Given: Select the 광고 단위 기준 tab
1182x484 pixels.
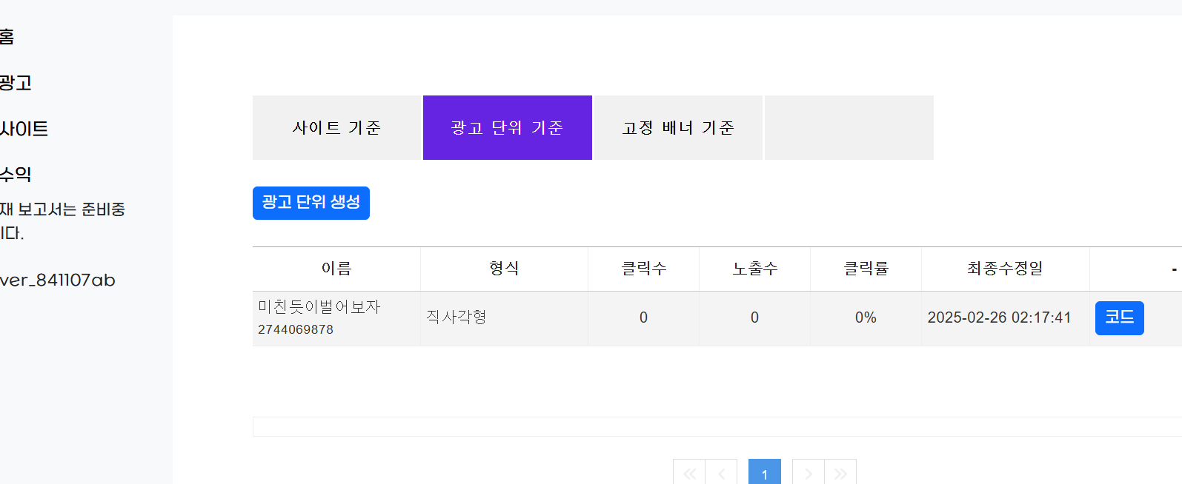Looking at the screenshot, I should click(x=508, y=127).
